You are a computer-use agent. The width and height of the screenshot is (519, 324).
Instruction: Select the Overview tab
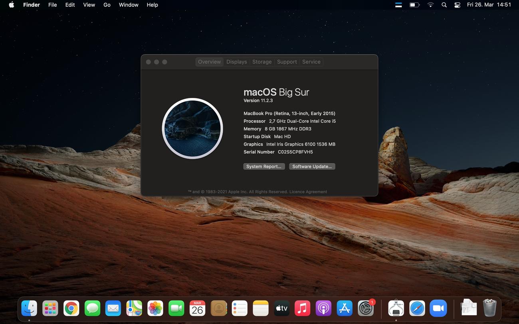pos(210,62)
